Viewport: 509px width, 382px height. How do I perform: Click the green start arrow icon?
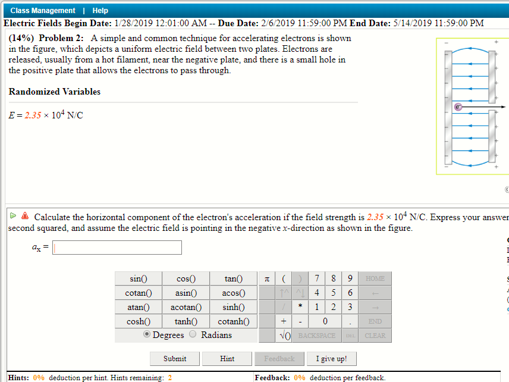point(11,217)
